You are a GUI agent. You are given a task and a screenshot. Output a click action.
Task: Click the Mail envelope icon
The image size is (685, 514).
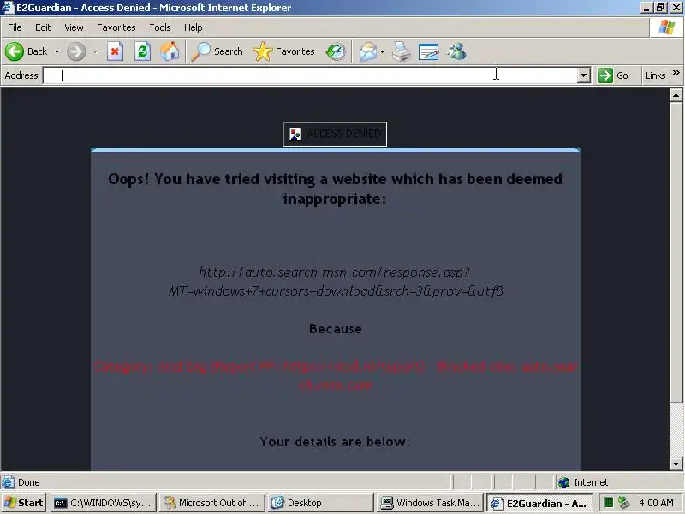[x=368, y=51]
